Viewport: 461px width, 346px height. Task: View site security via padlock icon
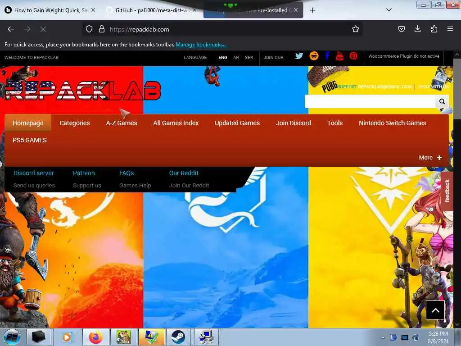(102, 29)
